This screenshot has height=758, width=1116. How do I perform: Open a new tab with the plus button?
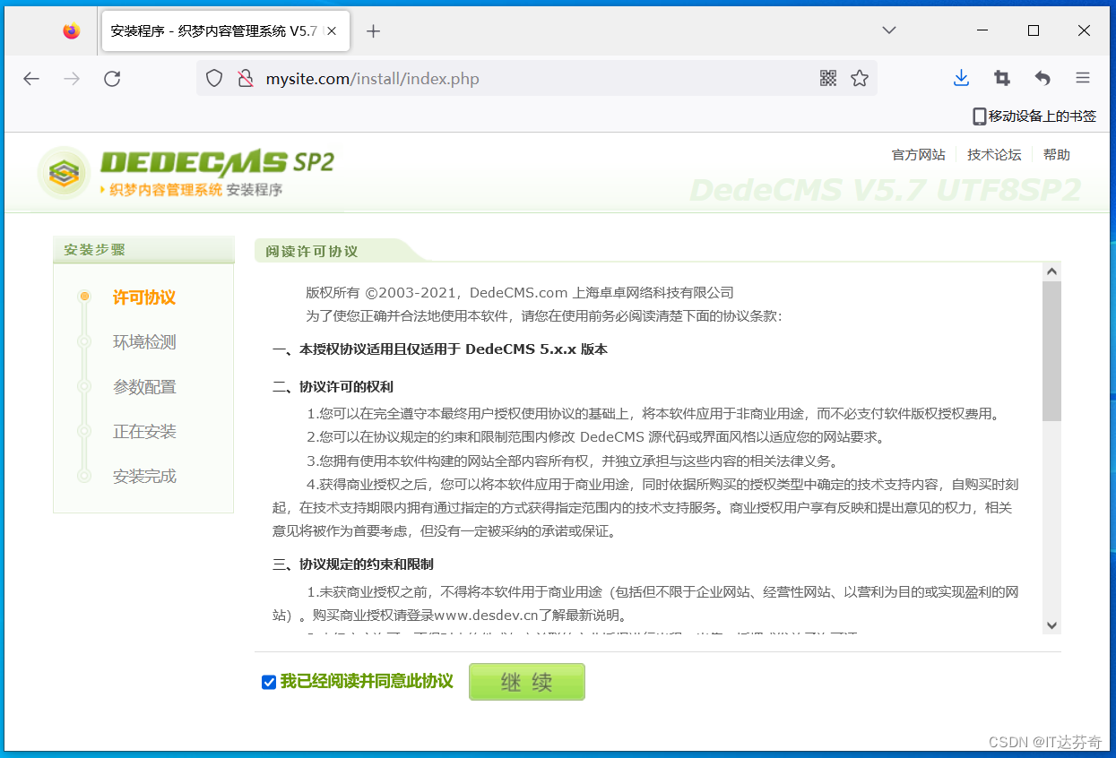click(x=373, y=30)
